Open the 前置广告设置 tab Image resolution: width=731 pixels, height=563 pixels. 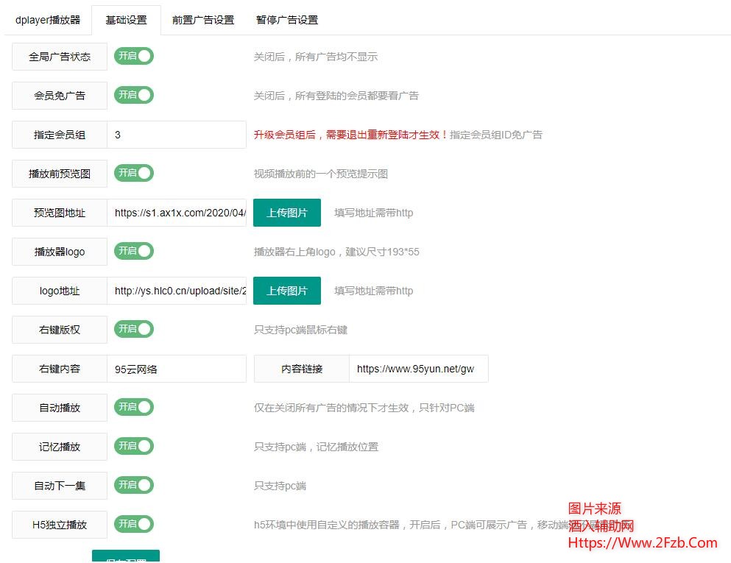[x=203, y=20]
